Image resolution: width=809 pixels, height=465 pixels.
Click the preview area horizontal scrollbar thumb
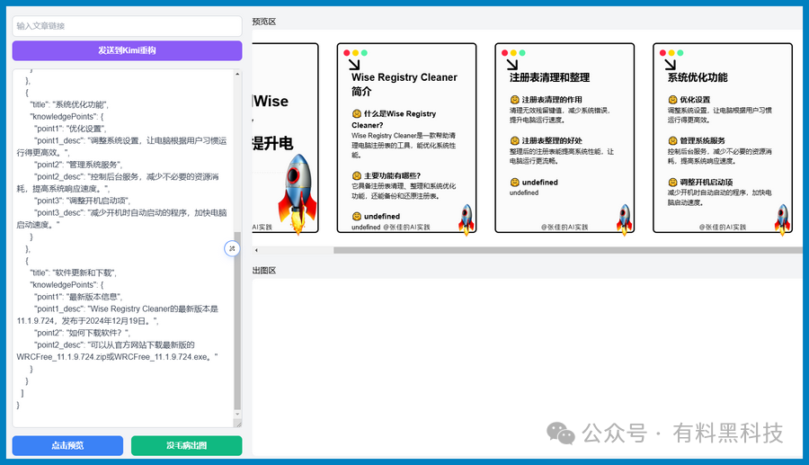[567, 250]
